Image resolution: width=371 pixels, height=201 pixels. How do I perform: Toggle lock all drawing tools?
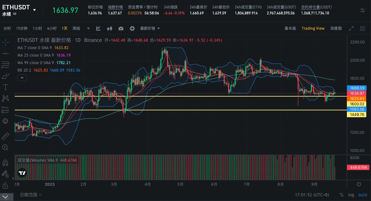point(5,186)
